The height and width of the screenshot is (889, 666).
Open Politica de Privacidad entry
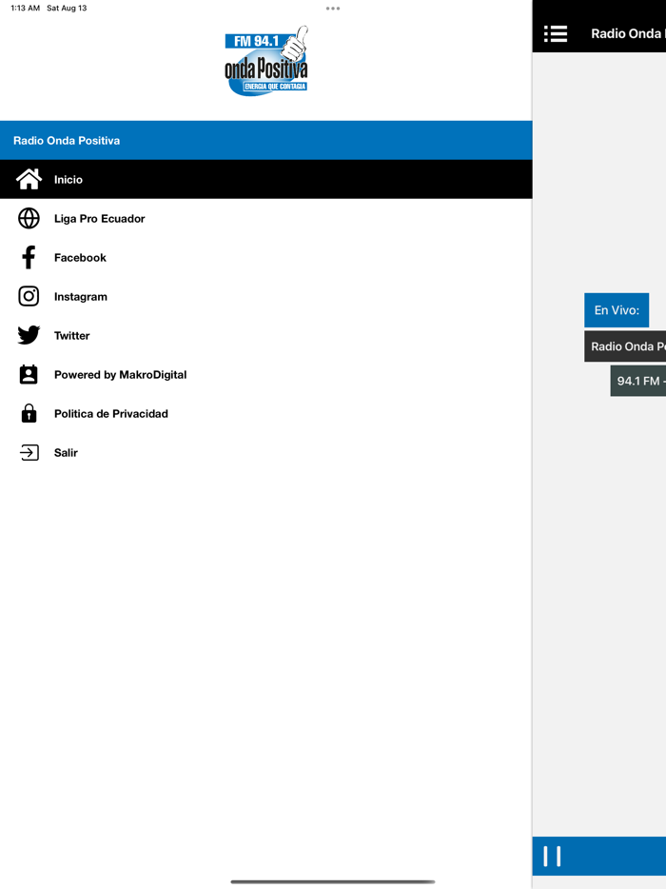pyautogui.click(x=265, y=413)
